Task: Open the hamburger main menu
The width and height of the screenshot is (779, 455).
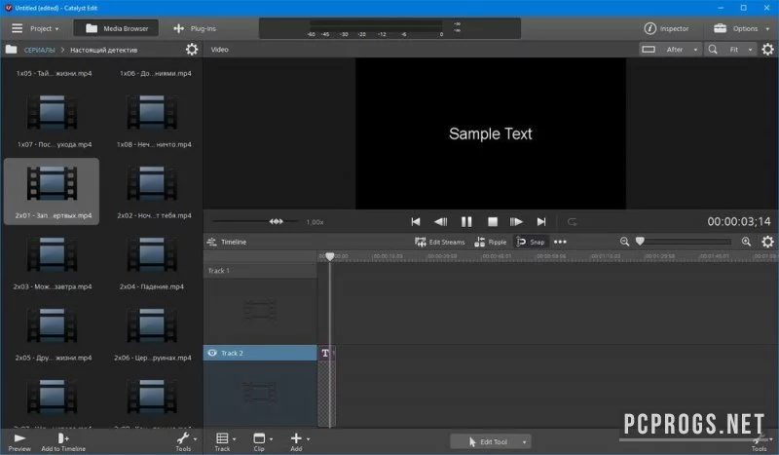Action: pyautogui.click(x=17, y=28)
